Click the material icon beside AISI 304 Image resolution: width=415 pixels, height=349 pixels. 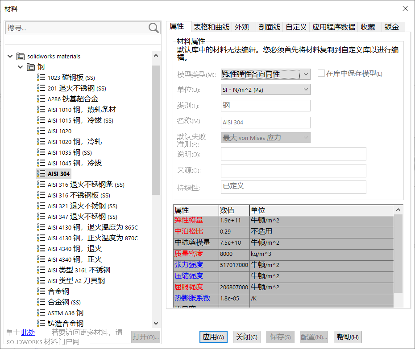pos(41,174)
